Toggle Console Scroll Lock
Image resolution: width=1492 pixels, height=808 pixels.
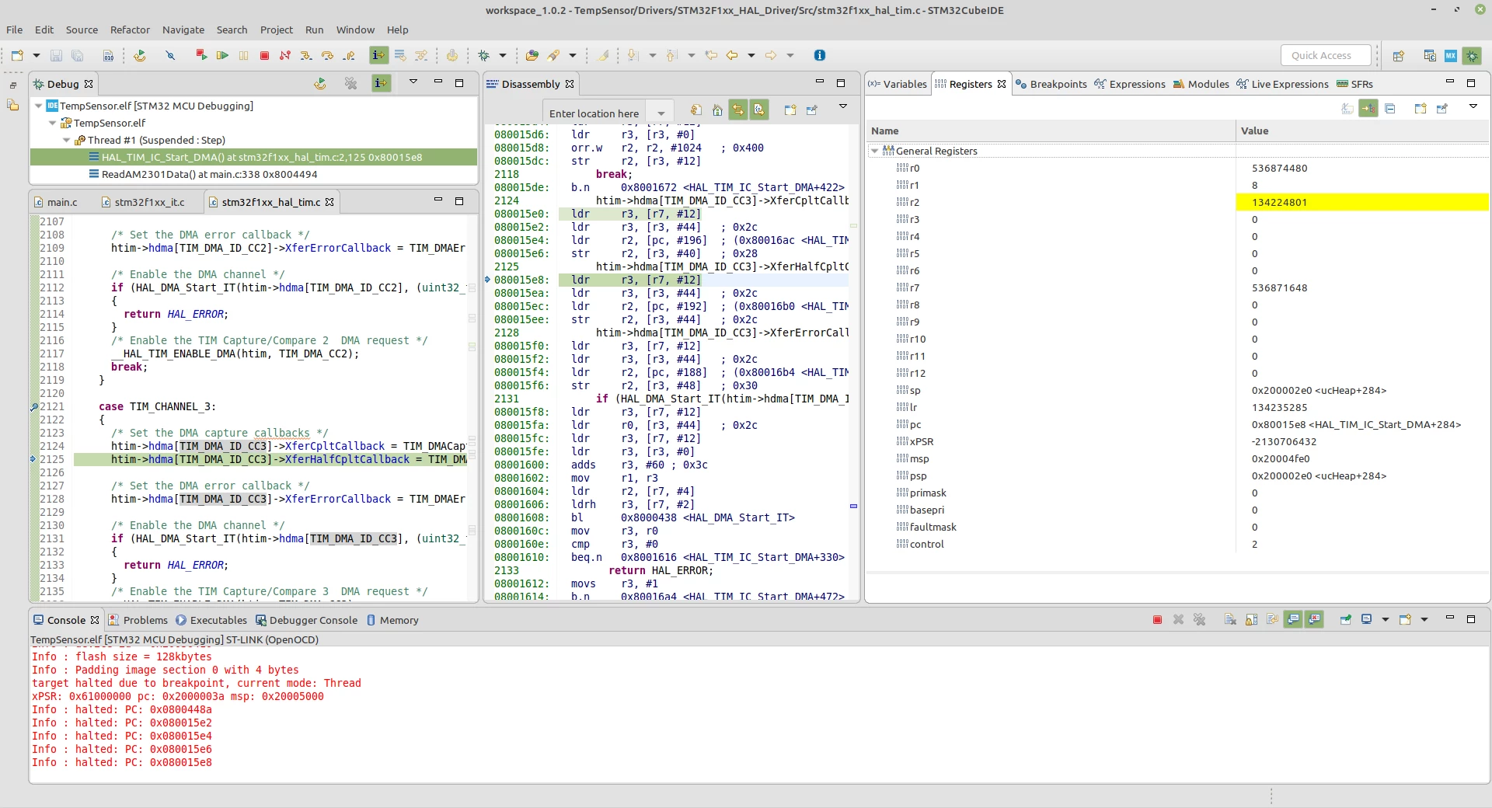(1251, 619)
